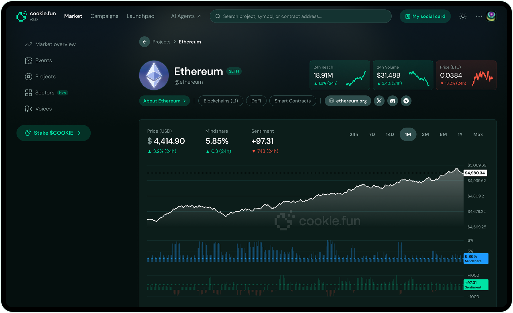Click the $ETH ticker badge
The height and width of the screenshot is (313, 513).
coord(234,71)
